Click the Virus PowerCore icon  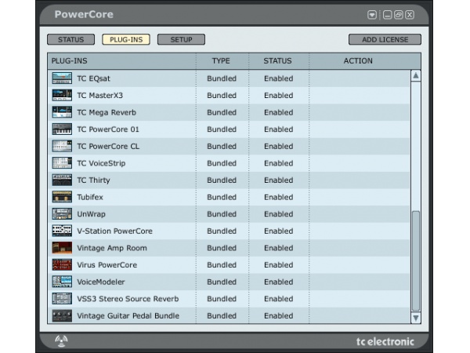(x=62, y=265)
